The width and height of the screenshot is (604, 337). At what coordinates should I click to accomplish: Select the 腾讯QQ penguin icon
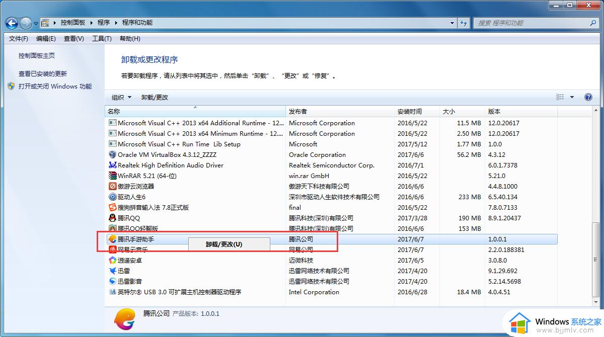click(x=113, y=218)
